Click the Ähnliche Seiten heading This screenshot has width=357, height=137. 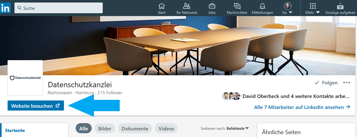coord(281,132)
